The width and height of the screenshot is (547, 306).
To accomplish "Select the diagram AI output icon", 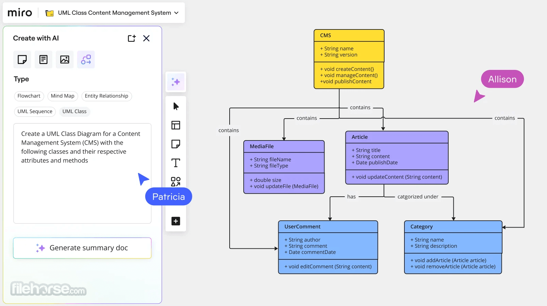I will 86,60.
